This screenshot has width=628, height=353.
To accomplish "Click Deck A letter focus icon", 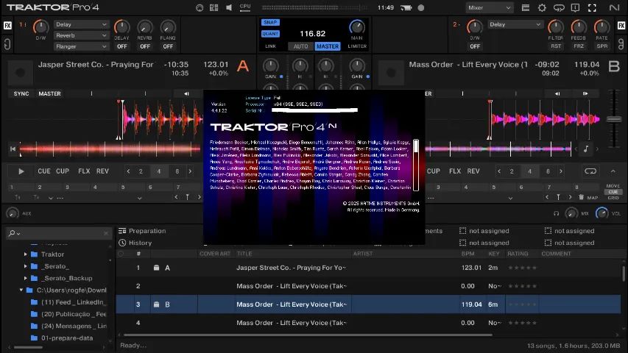I will click(x=243, y=65).
